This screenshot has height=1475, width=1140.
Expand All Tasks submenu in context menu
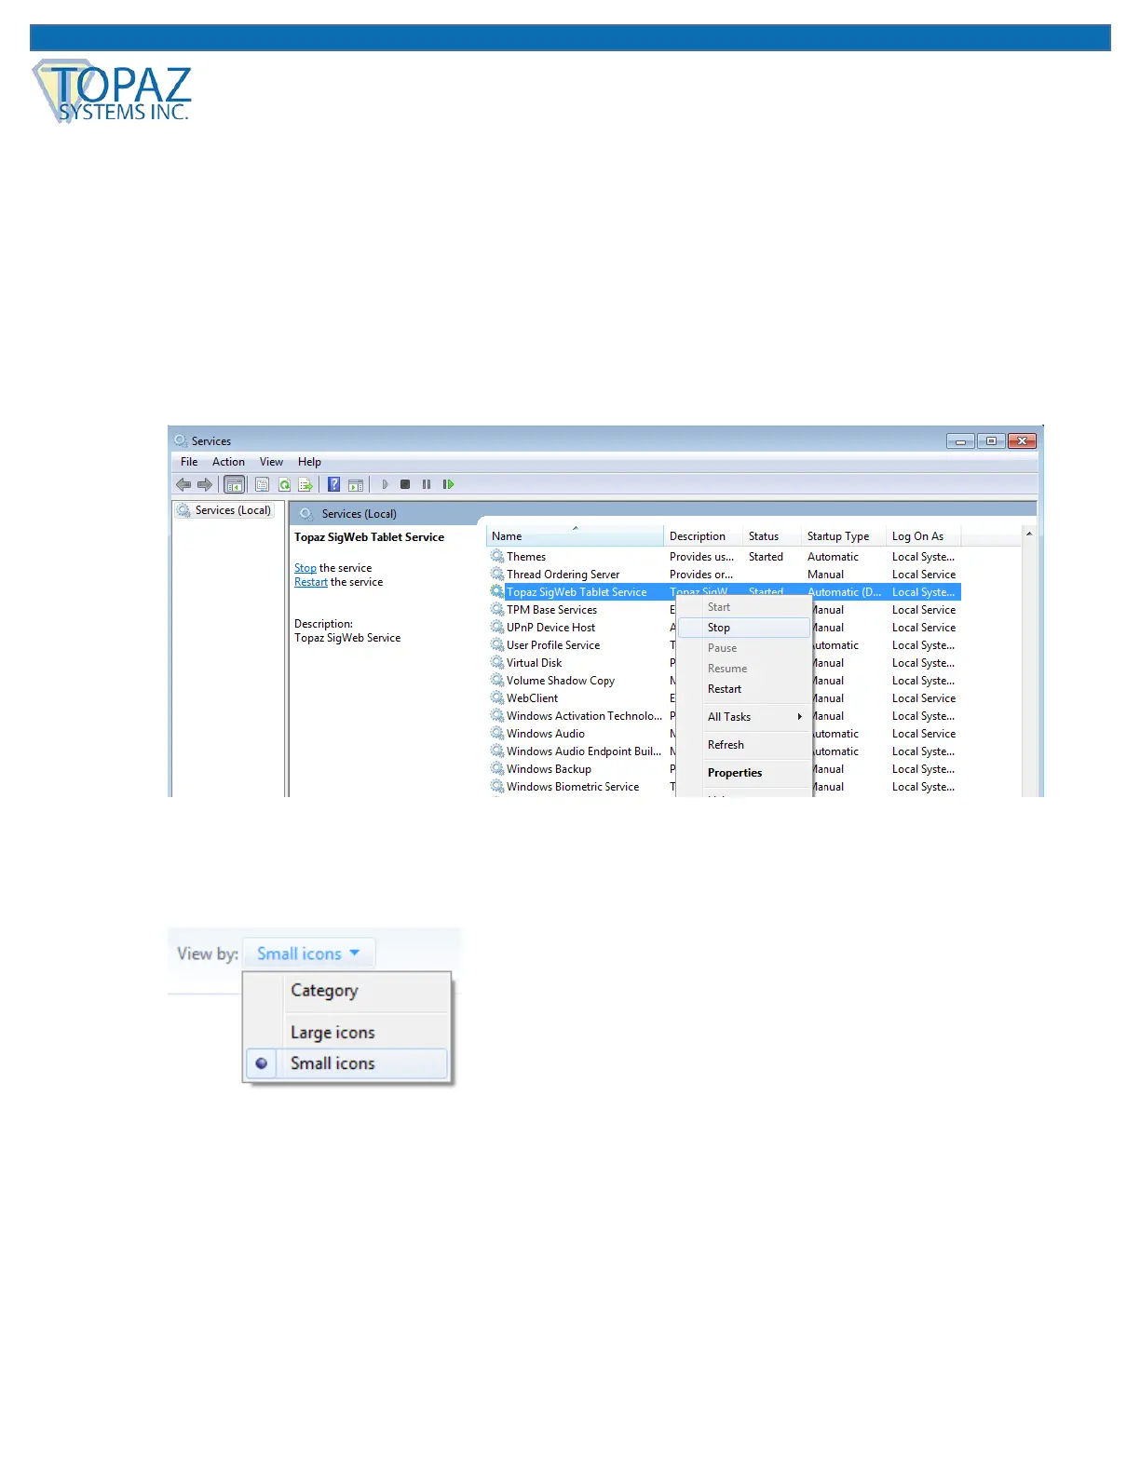(744, 717)
